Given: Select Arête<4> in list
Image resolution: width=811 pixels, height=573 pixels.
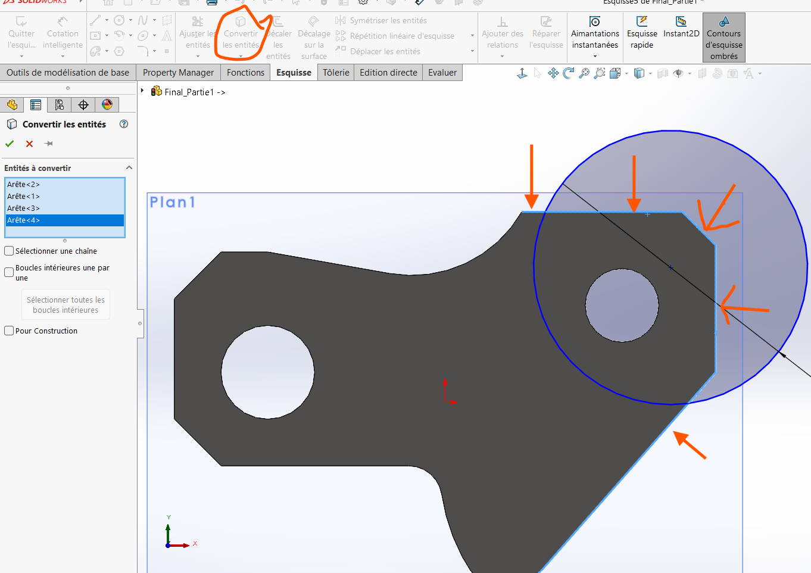Looking at the screenshot, I should [65, 220].
